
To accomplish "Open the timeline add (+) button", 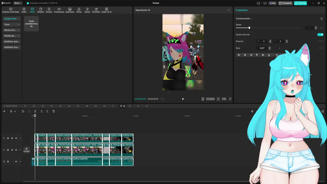I will [x=4, y=111].
